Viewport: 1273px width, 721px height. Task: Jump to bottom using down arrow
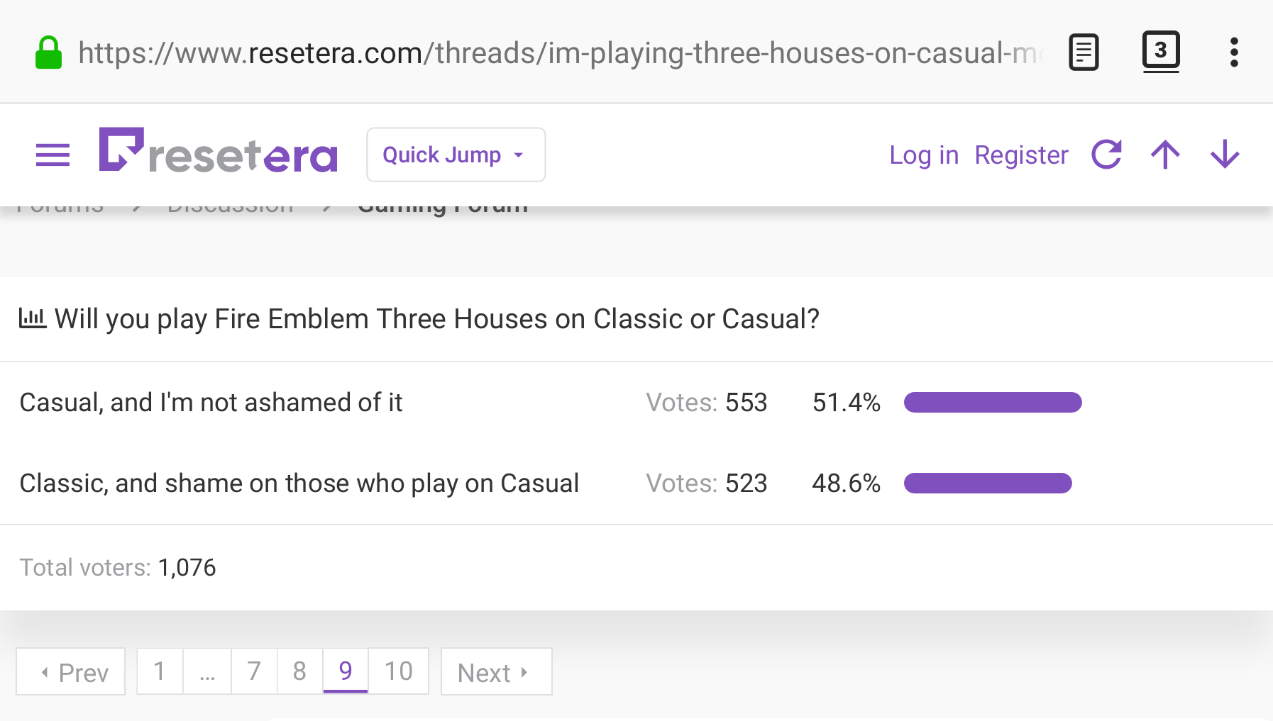1225,155
